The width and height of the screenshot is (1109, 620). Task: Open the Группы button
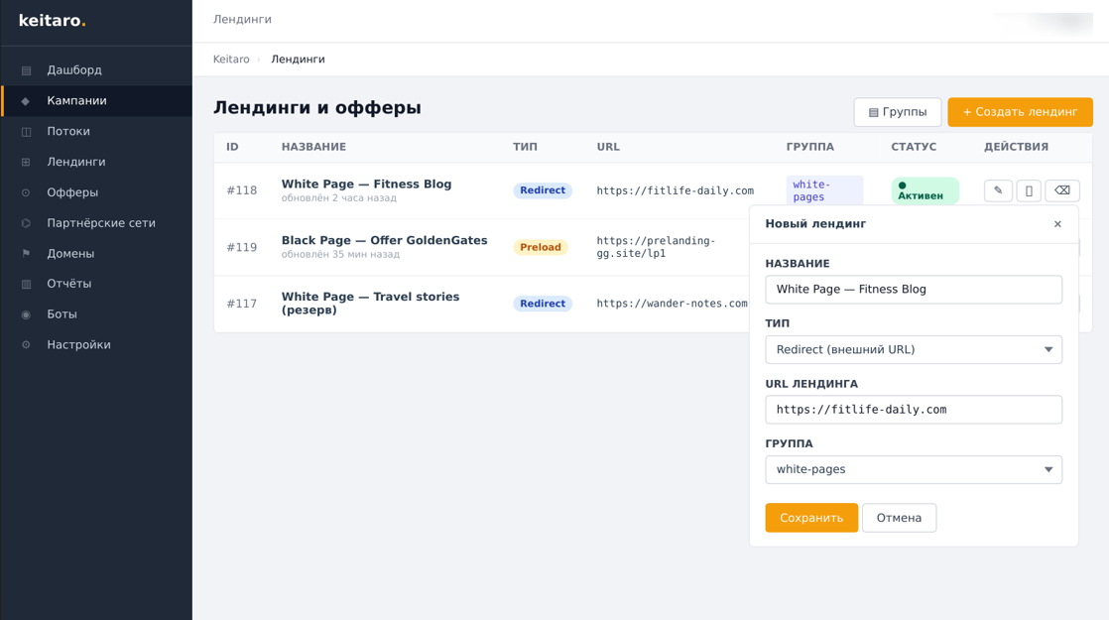pos(897,112)
